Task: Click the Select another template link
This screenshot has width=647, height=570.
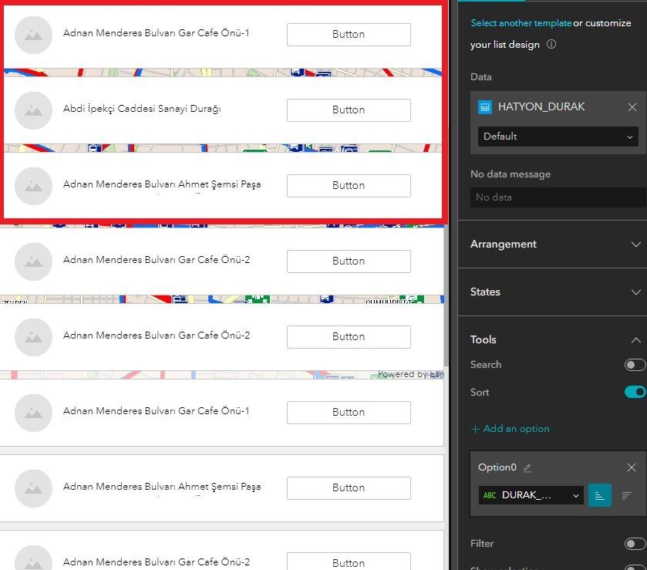Action: 521,23
